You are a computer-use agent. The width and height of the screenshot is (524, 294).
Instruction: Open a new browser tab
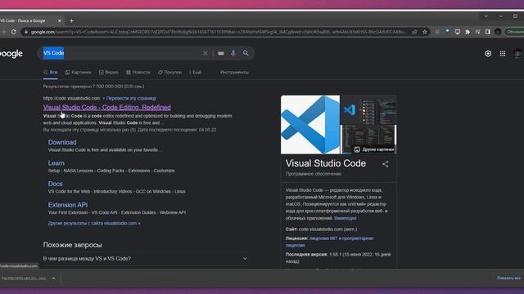(71, 20)
